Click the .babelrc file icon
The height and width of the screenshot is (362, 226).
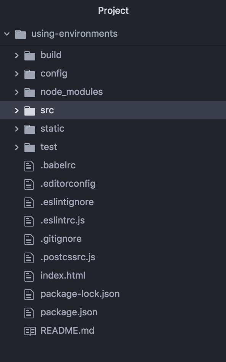(29, 166)
